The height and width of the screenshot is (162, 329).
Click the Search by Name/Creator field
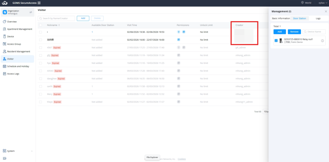click(56, 18)
